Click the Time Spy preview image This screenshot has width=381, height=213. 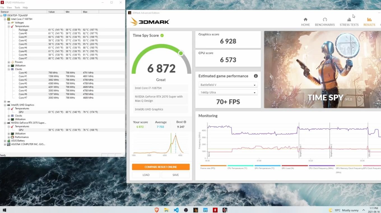coord(322,69)
